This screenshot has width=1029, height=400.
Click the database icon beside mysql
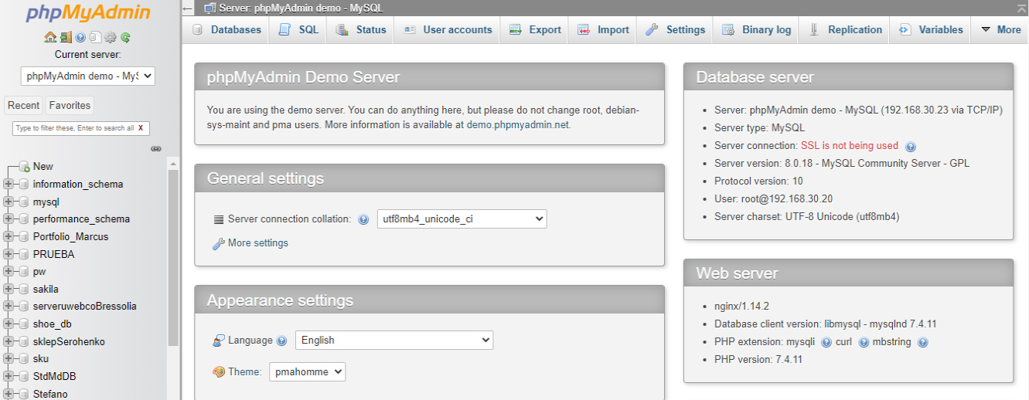(24, 202)
